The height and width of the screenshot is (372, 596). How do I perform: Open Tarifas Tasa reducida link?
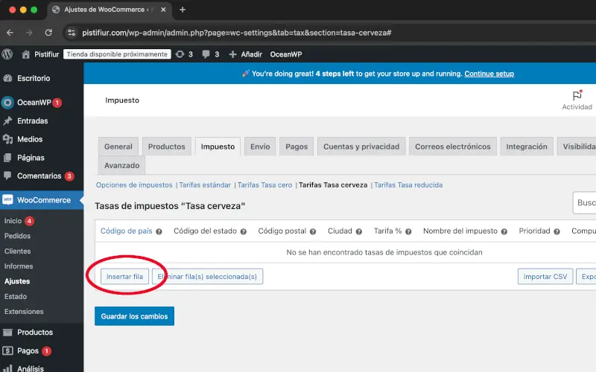pyautogui.click(x=408, y=185)
